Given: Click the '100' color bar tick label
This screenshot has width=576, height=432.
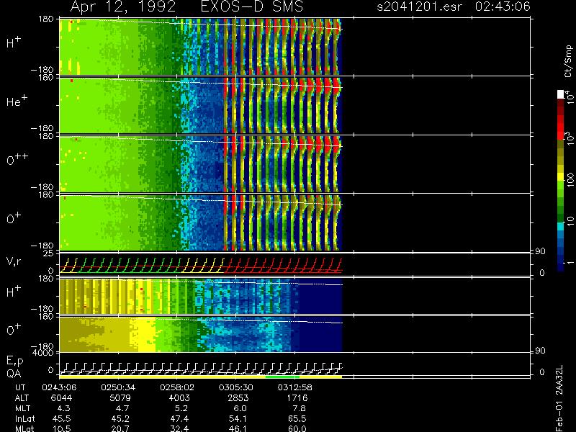Looking at the screenshot, I should click(x=570, y=180).
